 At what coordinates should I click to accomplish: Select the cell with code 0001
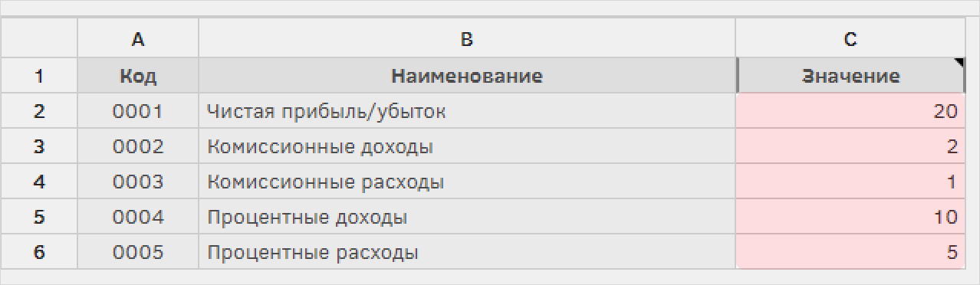tap(138, 112)
